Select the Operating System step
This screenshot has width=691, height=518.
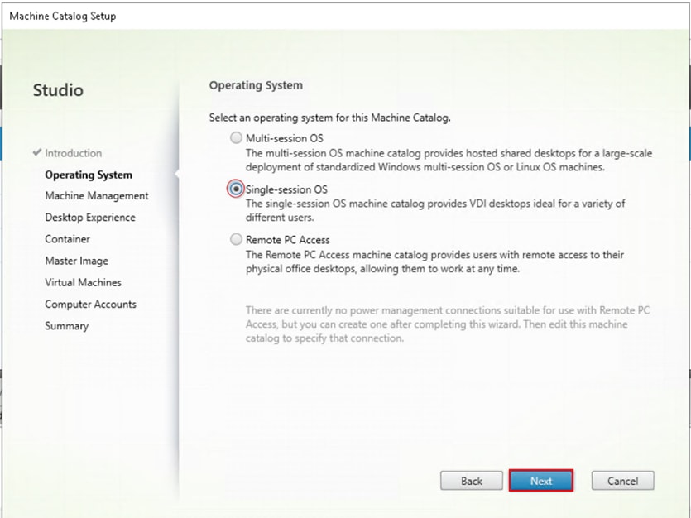(89, 175)
